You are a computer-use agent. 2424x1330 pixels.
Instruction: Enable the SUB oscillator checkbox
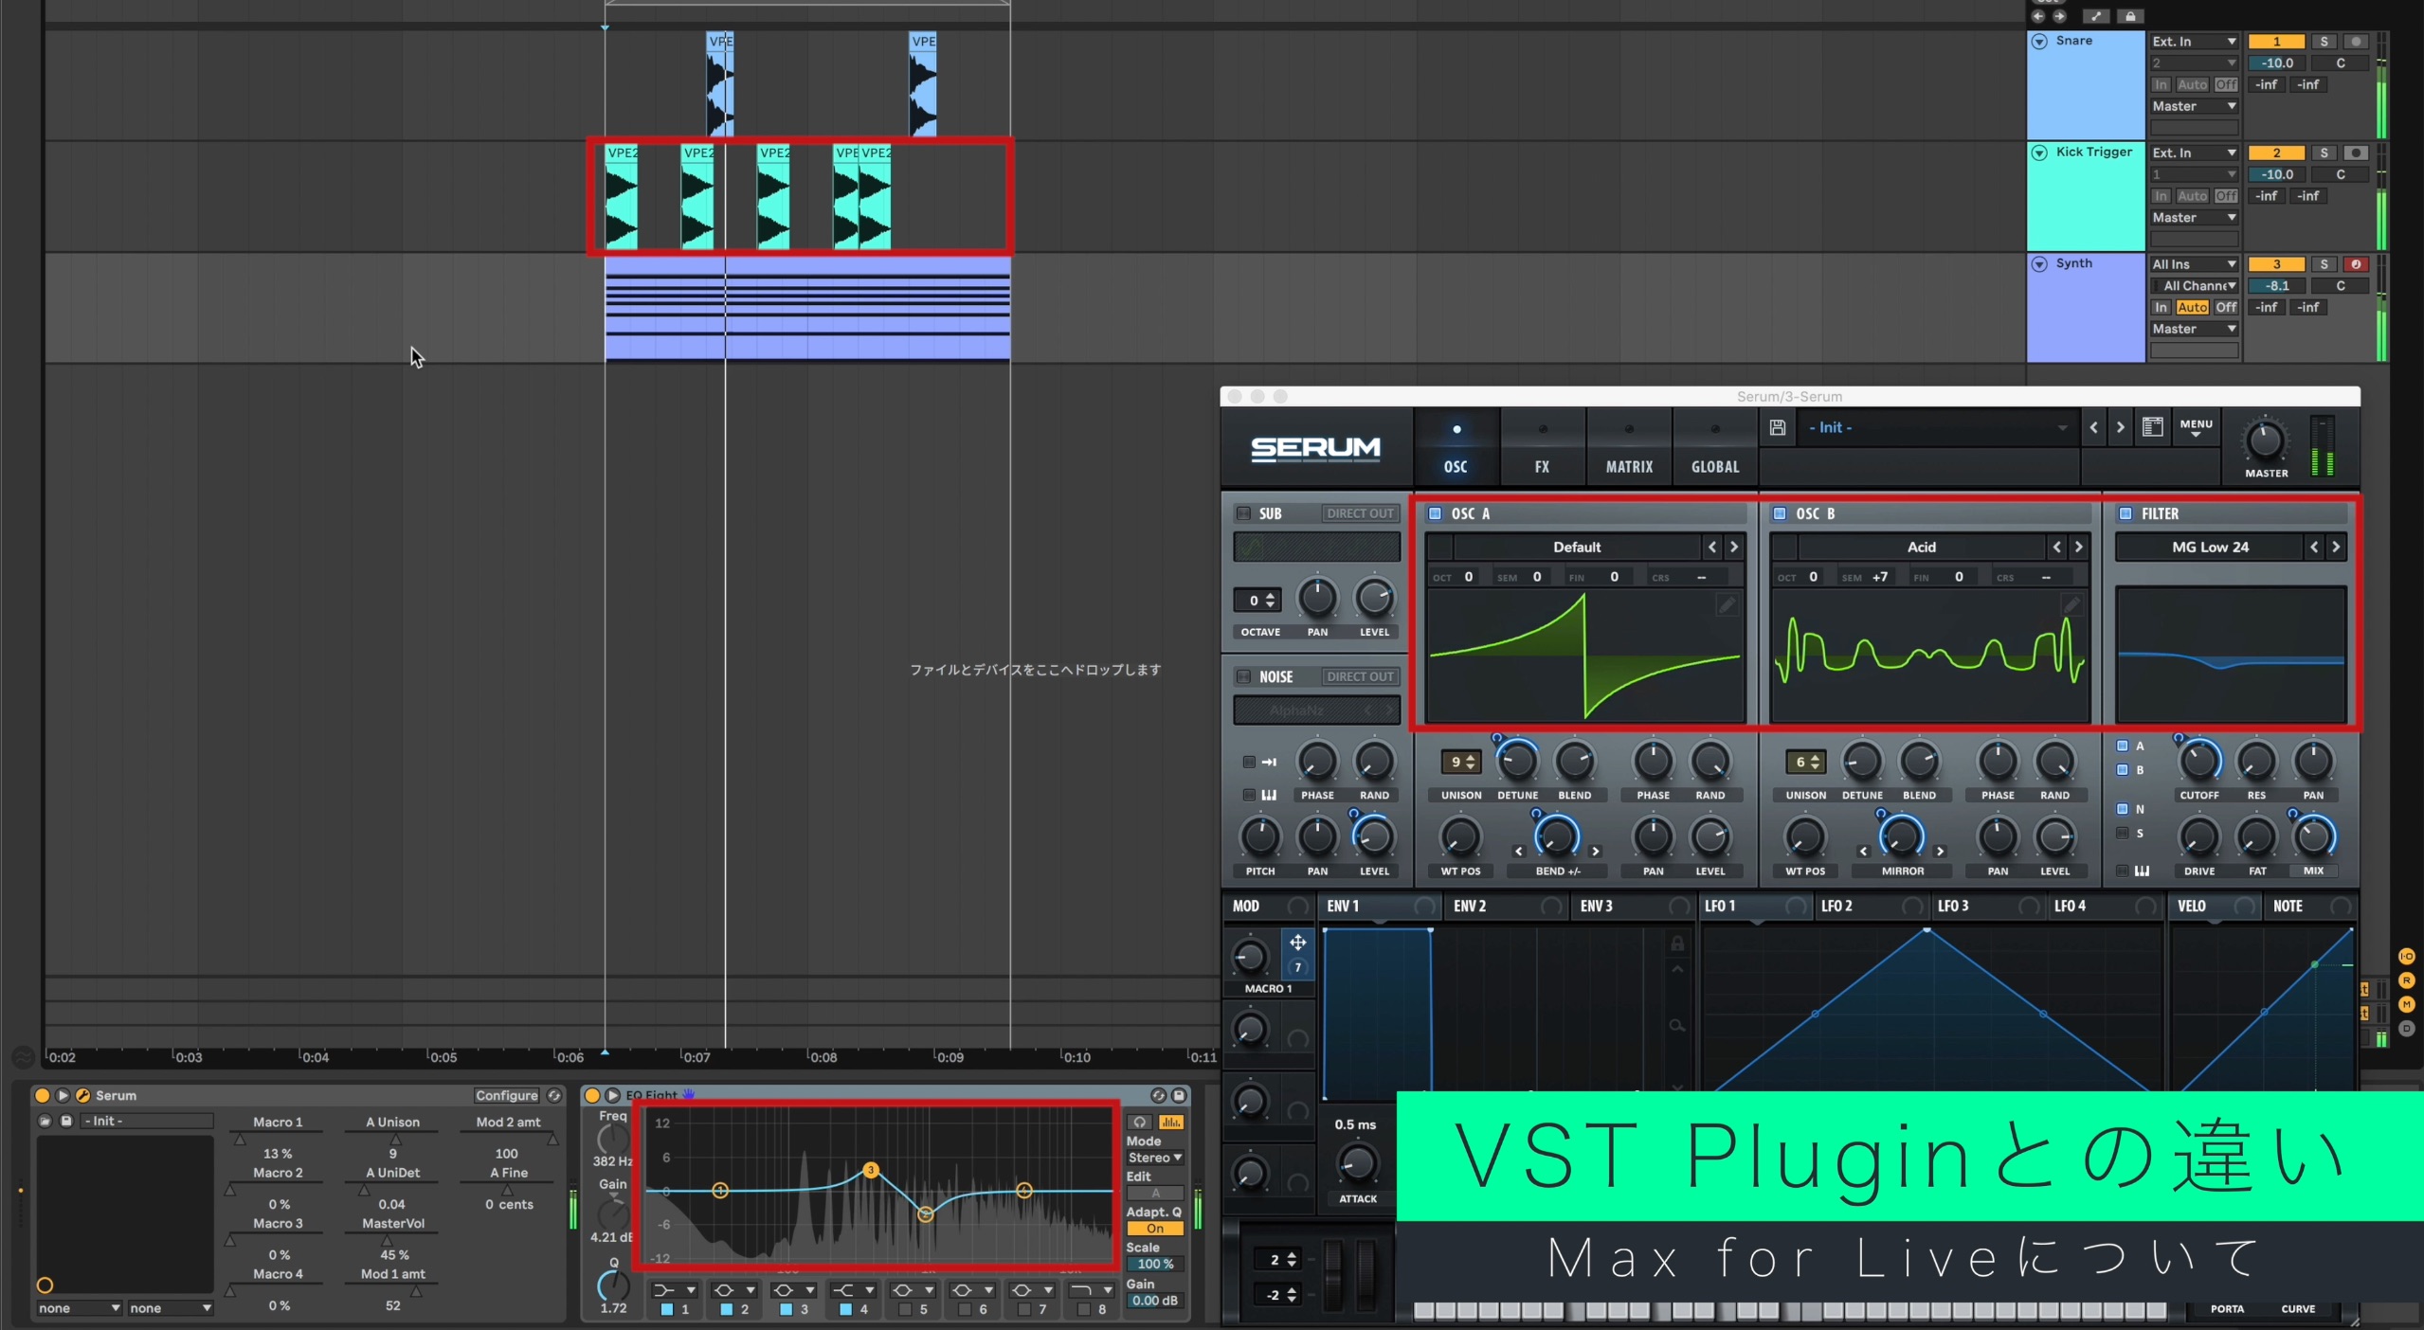1243,513
